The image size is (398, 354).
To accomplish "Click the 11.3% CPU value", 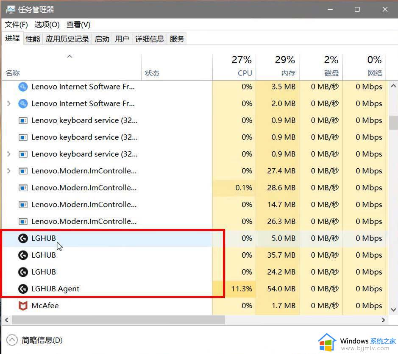I will coord(242,289).
